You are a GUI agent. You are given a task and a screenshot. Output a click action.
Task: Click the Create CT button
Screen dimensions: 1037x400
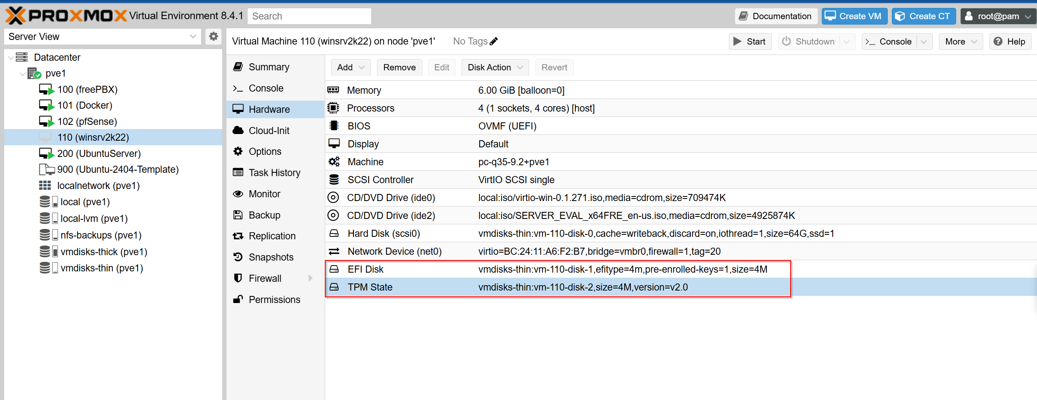click(923, 16)
